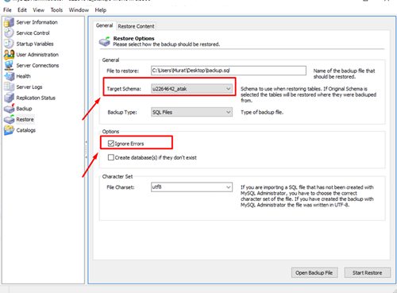Switch to the Restore Content tab
Image resolution: width=397 pixels, height=293 pixels.
[x=136, y=26]
